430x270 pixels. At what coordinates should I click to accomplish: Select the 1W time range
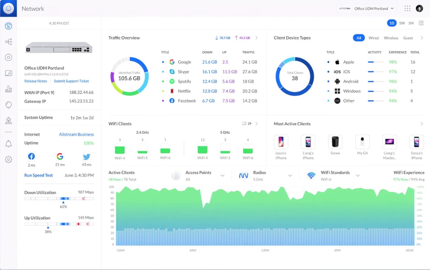(402, 23)
